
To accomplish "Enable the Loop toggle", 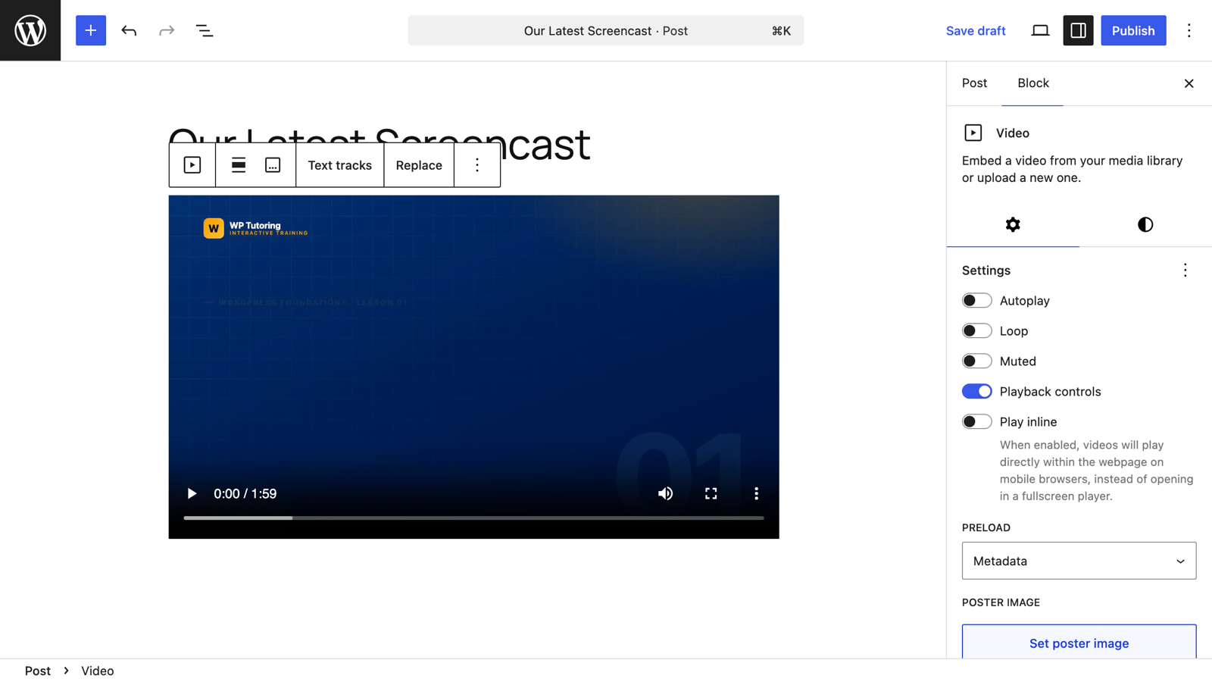I will (x=976, y=331).
